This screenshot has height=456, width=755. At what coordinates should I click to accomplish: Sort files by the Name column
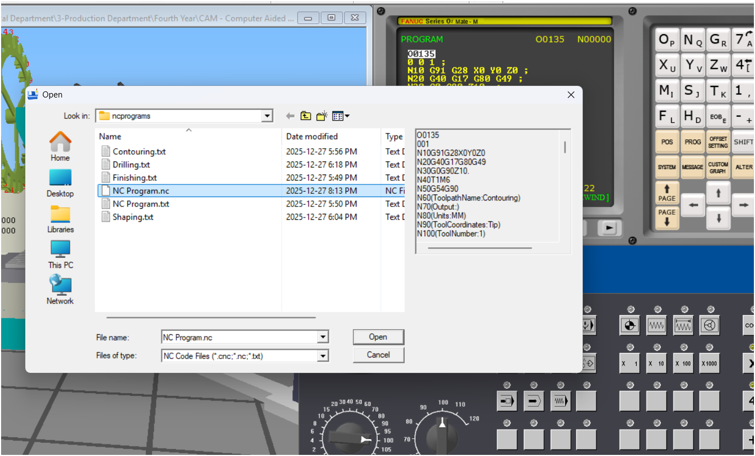[188, 136]
